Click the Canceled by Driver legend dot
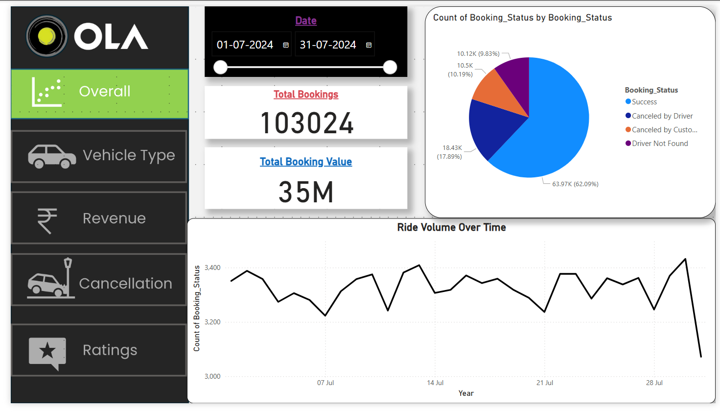This screenshot has width=720, height=413. tap(628, 116)
